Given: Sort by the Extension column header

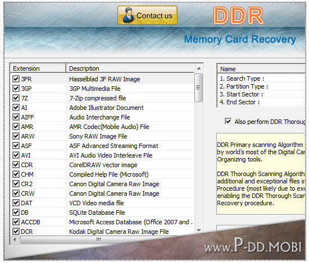Looking at the screenshot, I should [x=38, y=68].
